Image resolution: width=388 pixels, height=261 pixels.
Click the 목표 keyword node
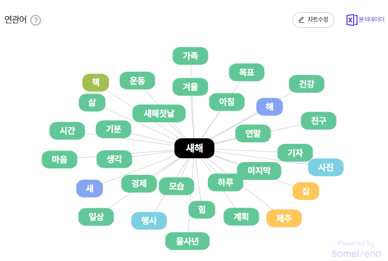tap(247, 72)
